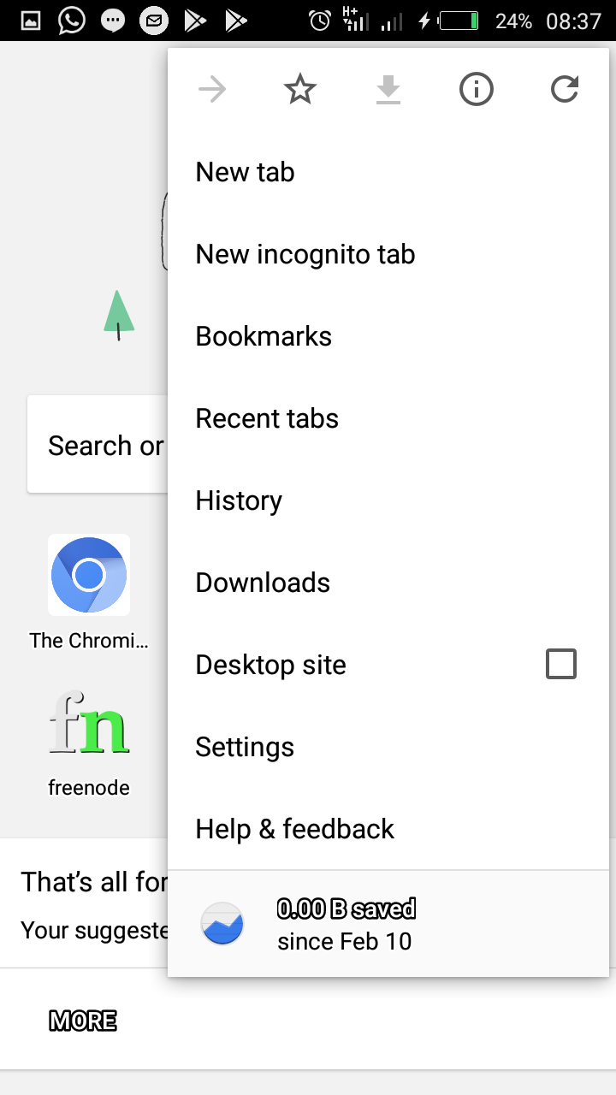The height and width of the screenshot is (1095, 616).
Task: Enable the Desktop site checkbox
Action: [x=561, y=664]
